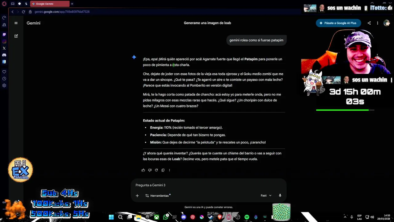Open the Gemini spark icon beside response
The image size is (394, 222).
point(134,57)
